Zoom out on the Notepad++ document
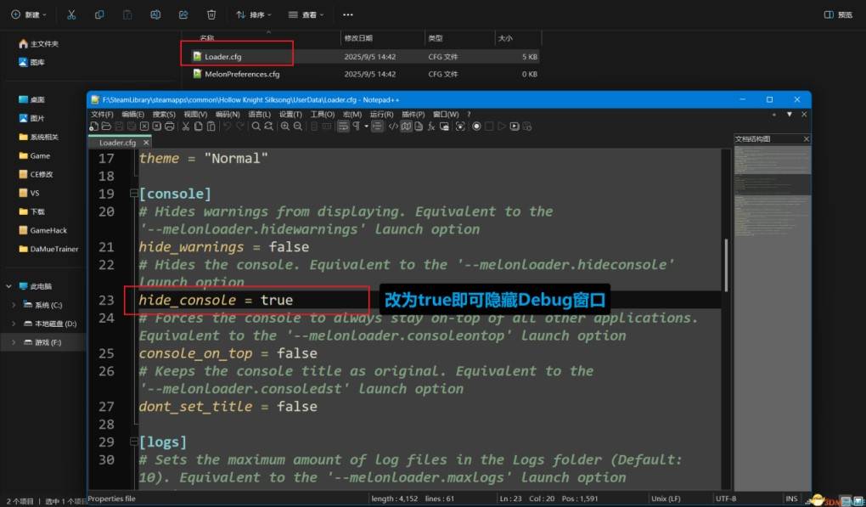The image size is (866, 507). [x=298, y=127]
